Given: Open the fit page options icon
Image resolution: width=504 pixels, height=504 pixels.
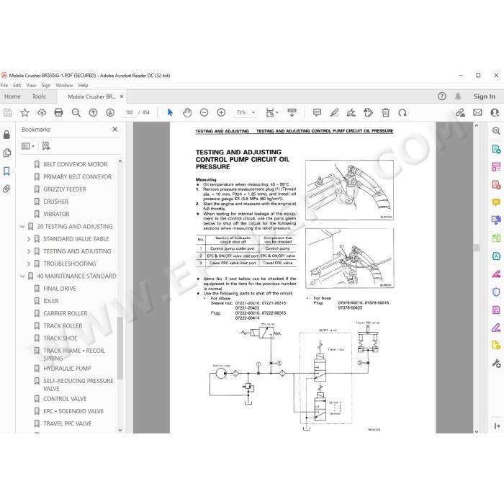Looking at the screenshot, I should pos(270,112).
